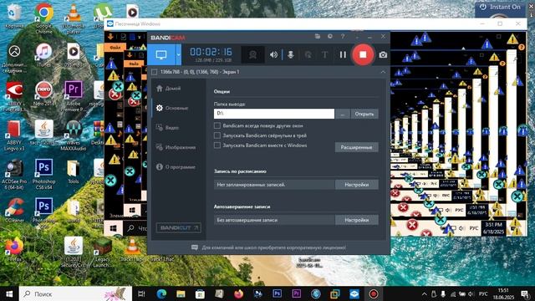Stop recording with the red button
The image size is (535, 301).
point(363,54)
